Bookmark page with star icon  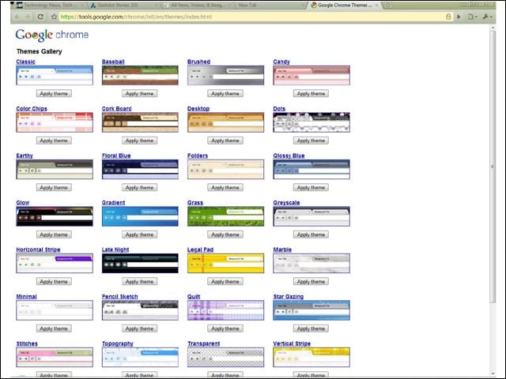pyautogui.click(x=54, y=17)
